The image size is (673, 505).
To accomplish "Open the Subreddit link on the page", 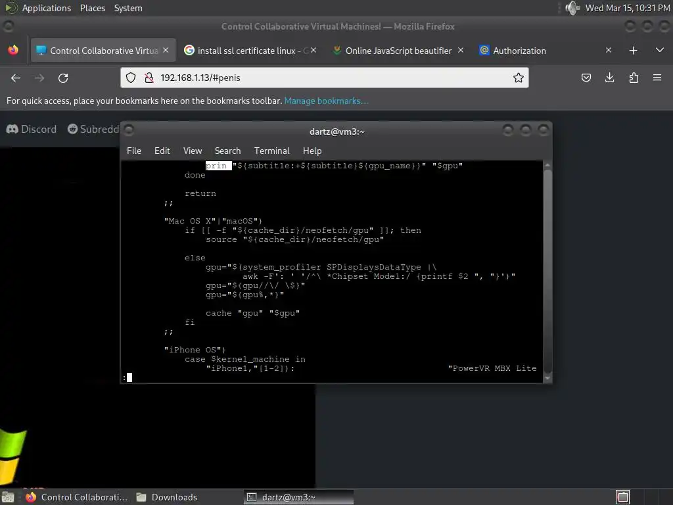I will pyautogui.click(x=93, y=130).
